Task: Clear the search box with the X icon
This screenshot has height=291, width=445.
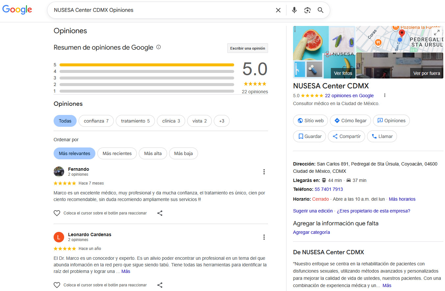Action: coord(278,10)
